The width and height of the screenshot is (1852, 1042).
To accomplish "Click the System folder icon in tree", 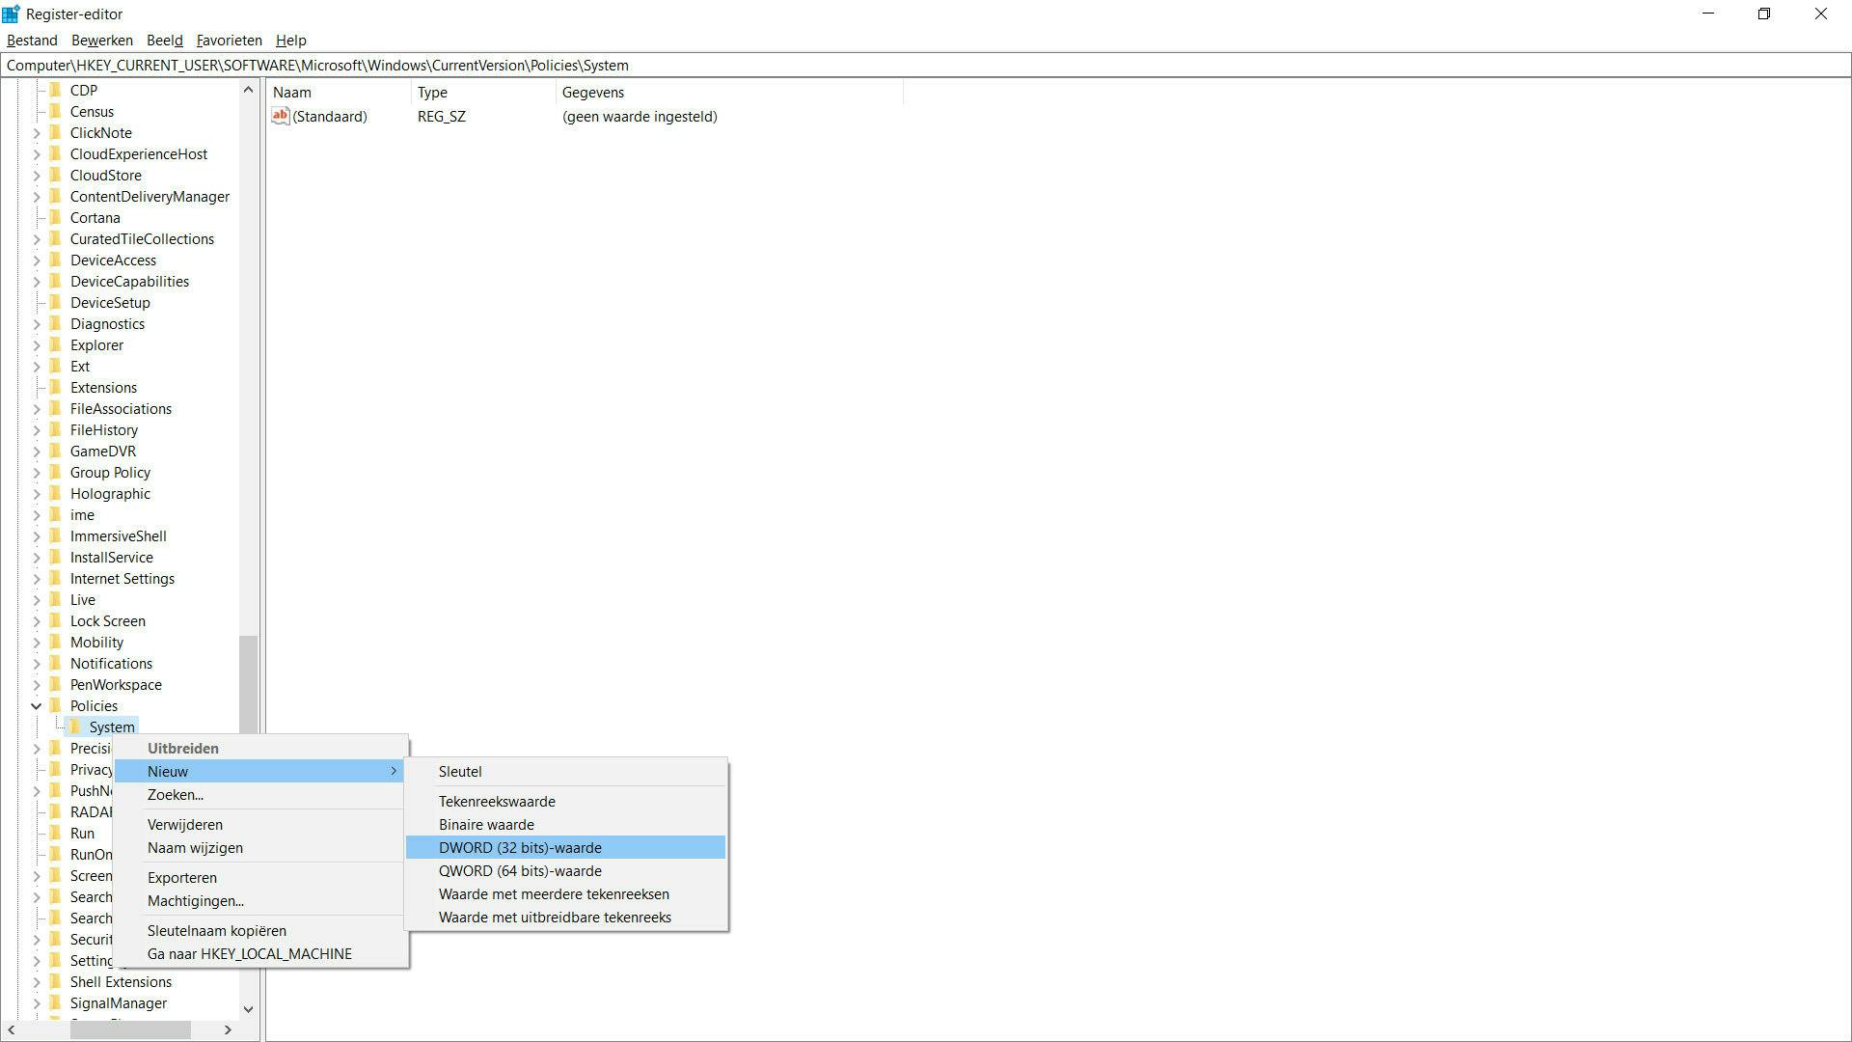I will click(75, 727).
